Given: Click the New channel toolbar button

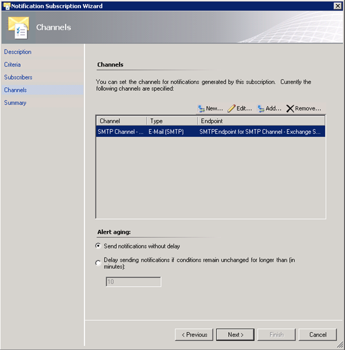Looking at the screenshot, I should [x=210, y=109].
